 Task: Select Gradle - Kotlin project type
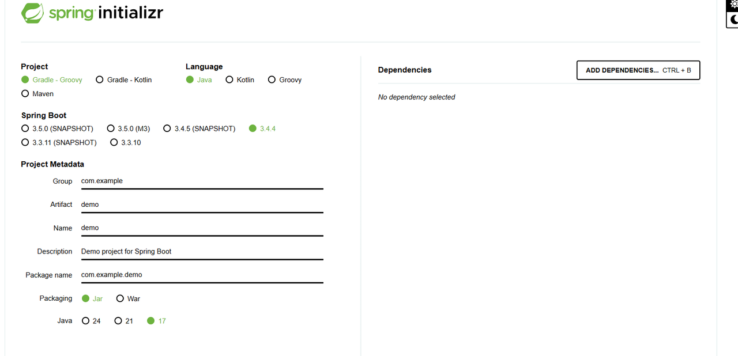[x=100, y=80]
